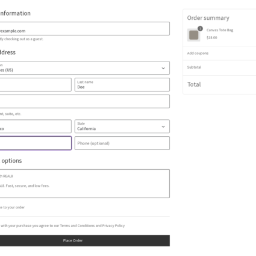Click the Canvas Tote Bag product name
256x256 pixels.
click(220, 30)
